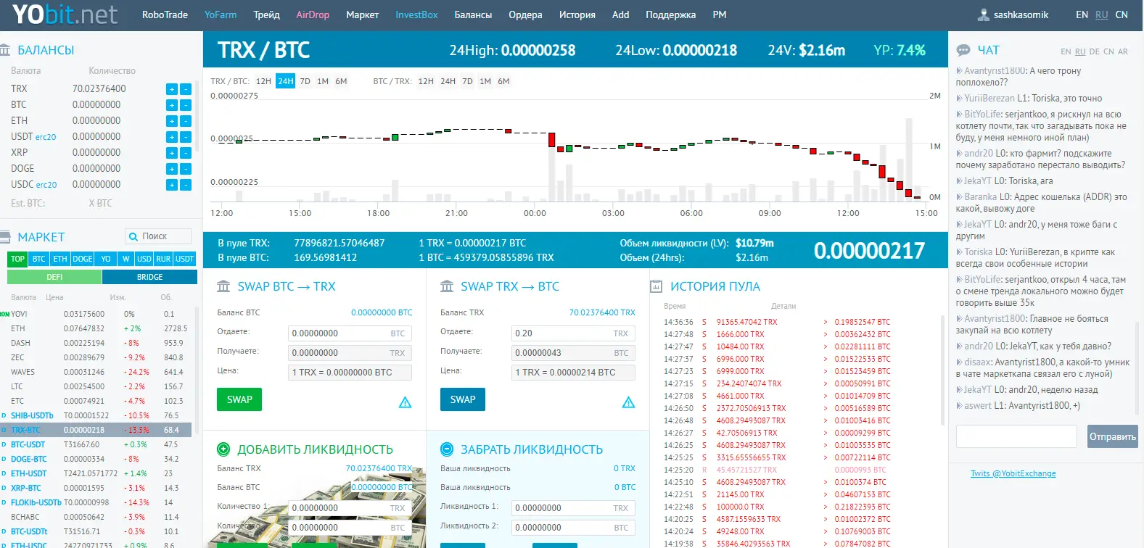Switch site language to EN in header

(x=1082, y=14)
